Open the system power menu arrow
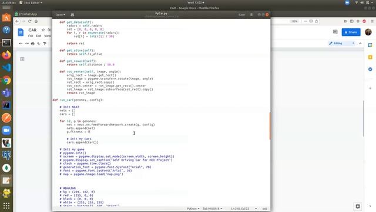 pyautogui.click(x=372, y=2)
